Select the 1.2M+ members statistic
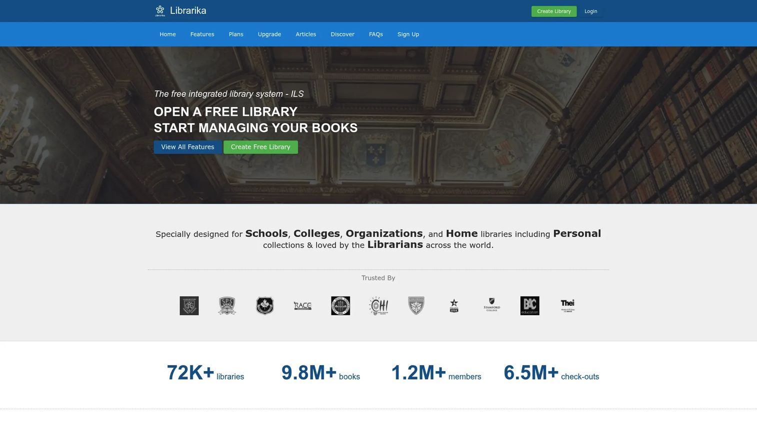The width and height of the screenshot is (757, 425). (436, 373)
